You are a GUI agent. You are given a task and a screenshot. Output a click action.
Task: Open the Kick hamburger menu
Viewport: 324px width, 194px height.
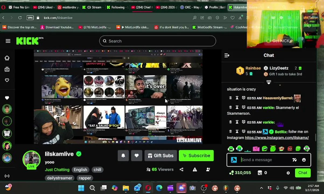(x=8, y=41)
